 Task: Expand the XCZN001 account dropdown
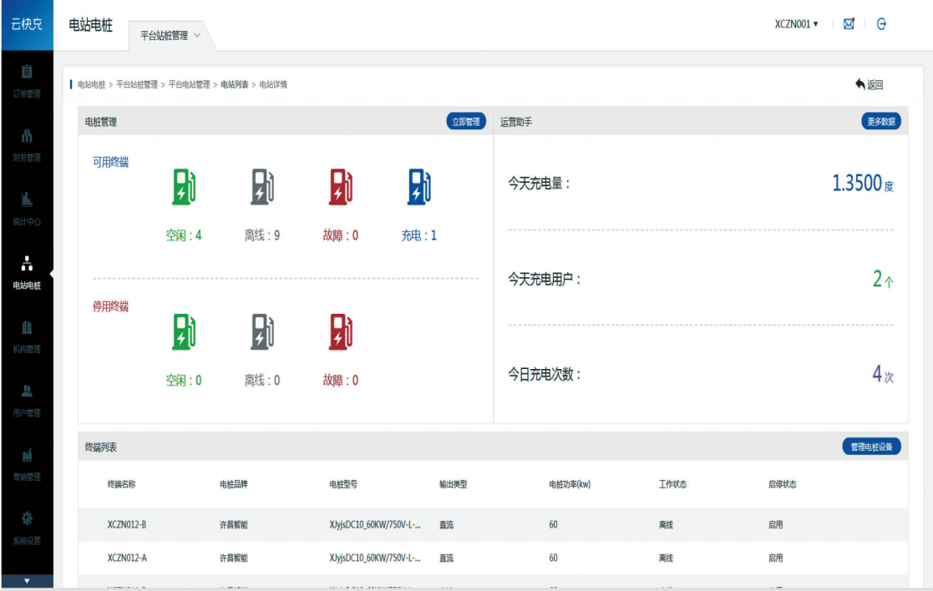point(796,24)
